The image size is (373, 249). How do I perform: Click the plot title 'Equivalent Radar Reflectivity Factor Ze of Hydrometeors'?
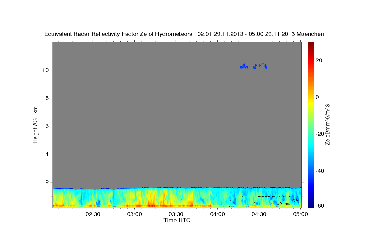point(118,34)
